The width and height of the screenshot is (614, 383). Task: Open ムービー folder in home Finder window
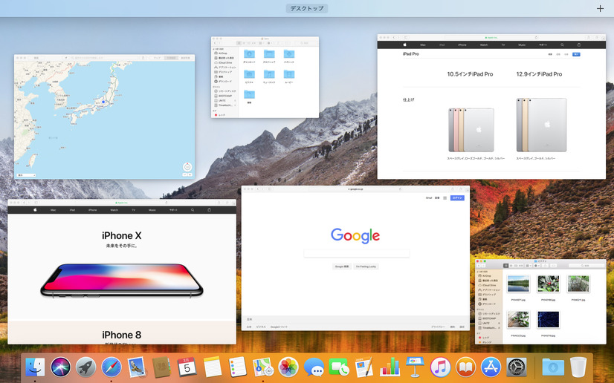click(x=289, y=76)
